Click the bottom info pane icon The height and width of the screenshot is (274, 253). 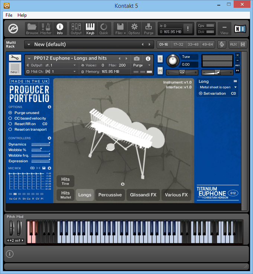tap(10, 254)
